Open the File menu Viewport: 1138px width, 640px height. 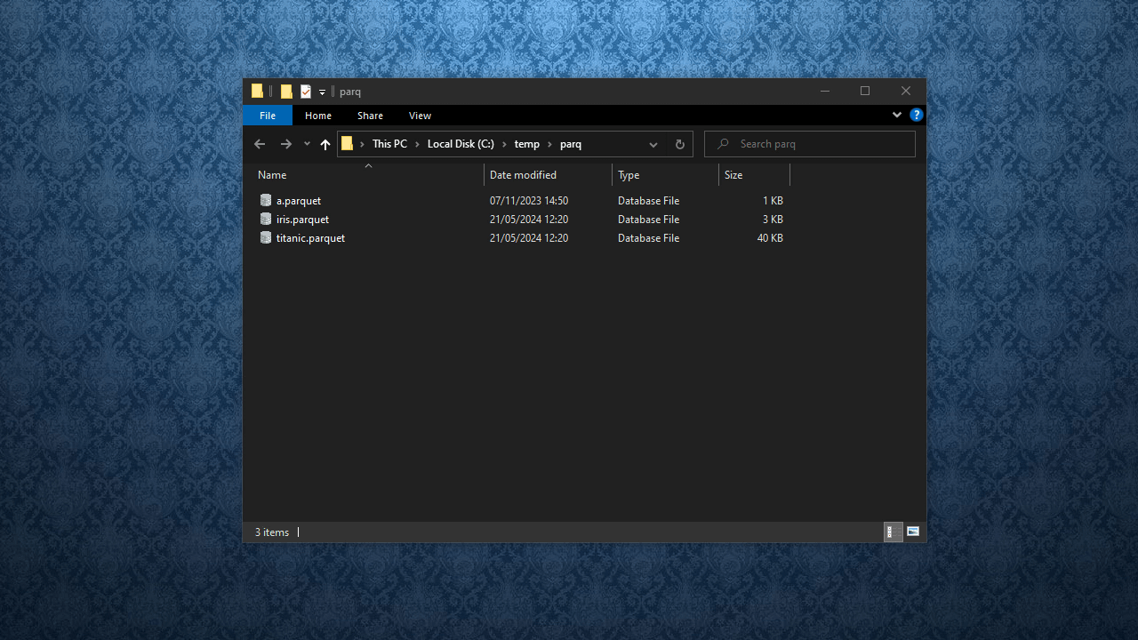[x=268, y=116]
